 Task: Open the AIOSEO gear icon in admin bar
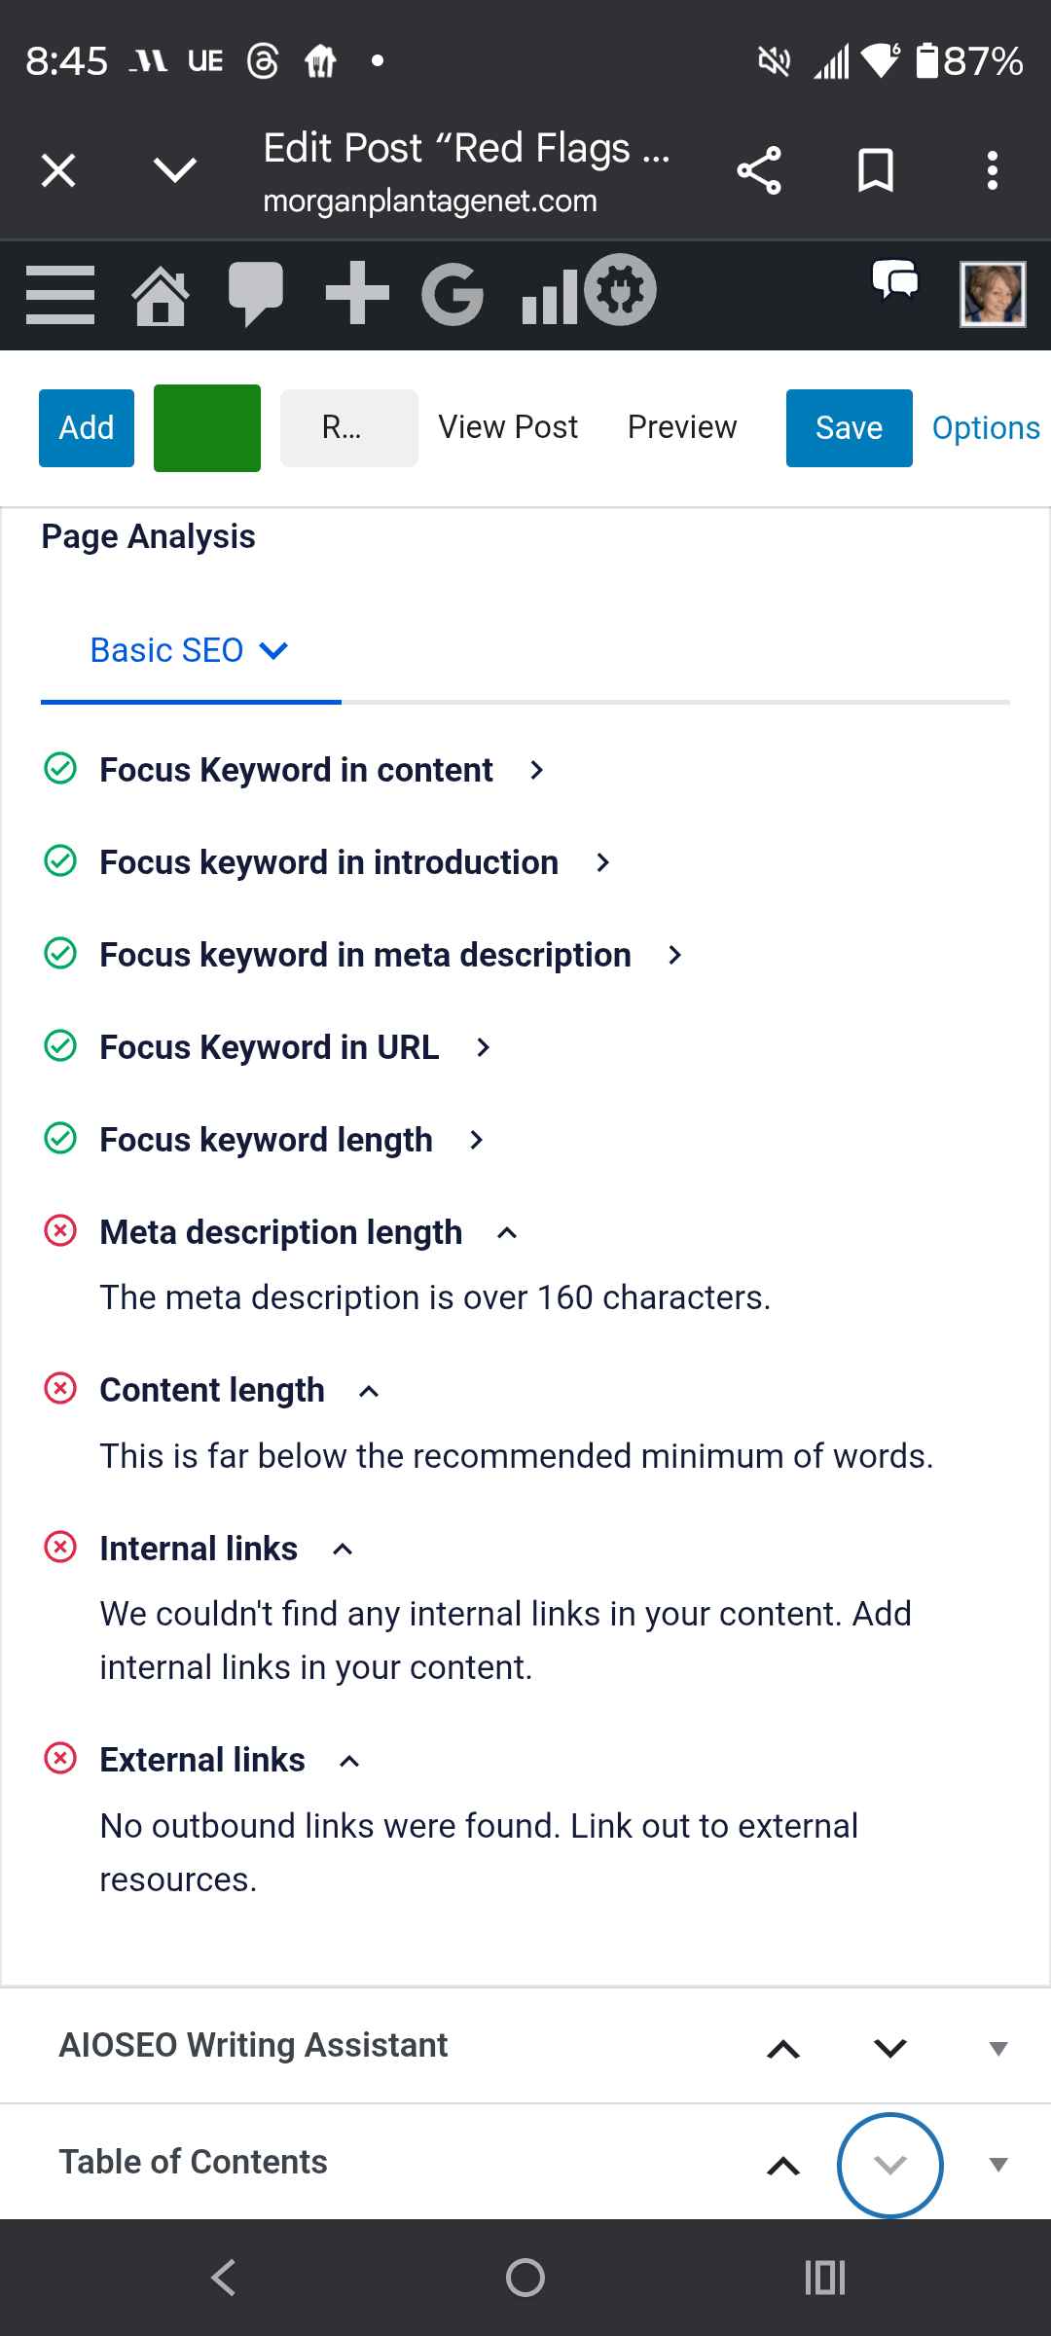tap(620, 290)
